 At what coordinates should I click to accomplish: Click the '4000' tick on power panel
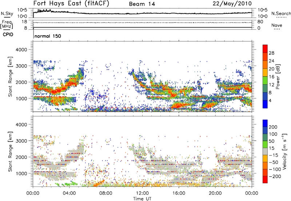pos(21,50)
